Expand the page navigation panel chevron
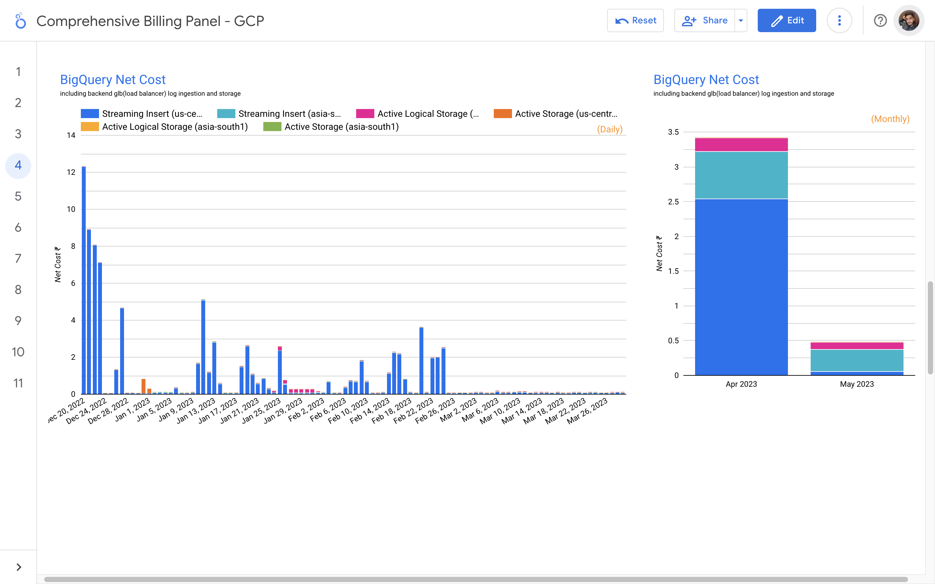Viewport: 935px width, 584px height. pos(19,567)
